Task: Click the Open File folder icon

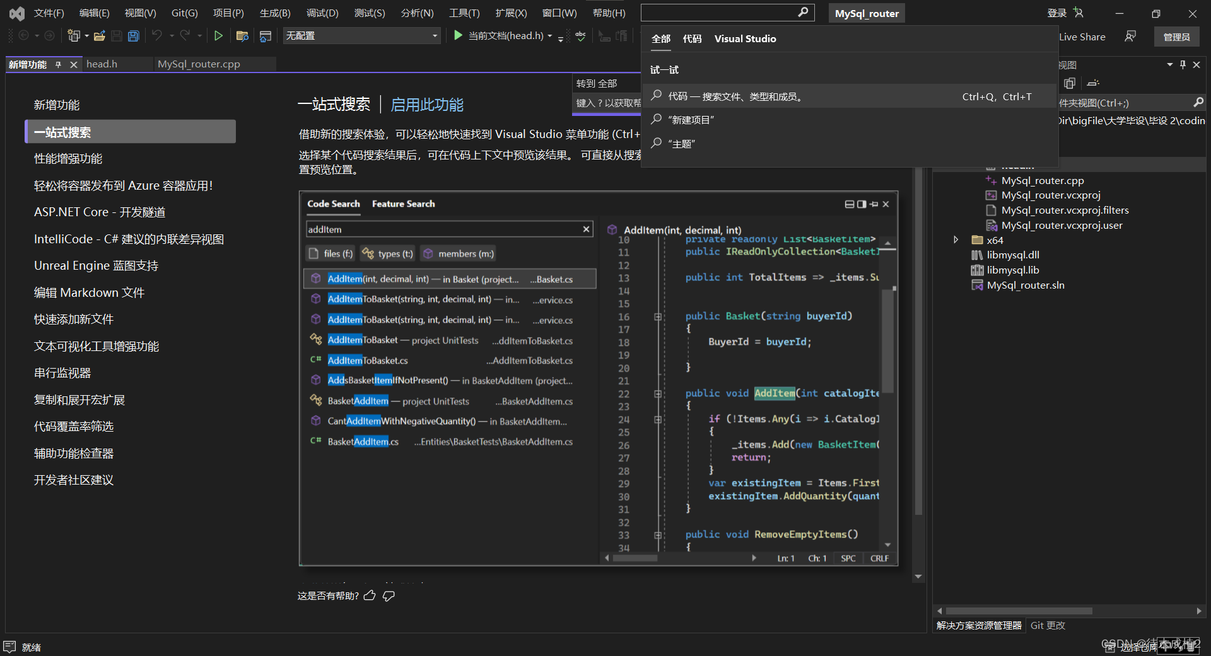Action: pos(100,36)
